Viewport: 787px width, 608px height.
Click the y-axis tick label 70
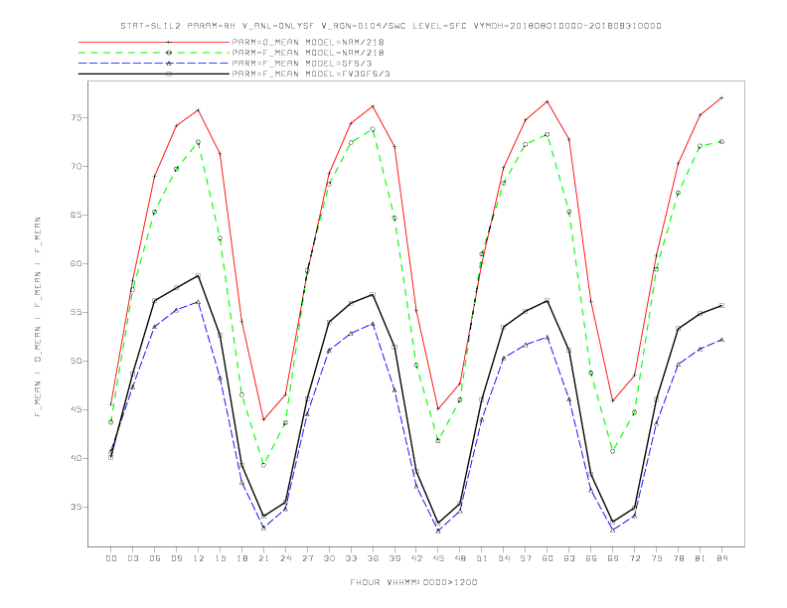coord(77,167)
